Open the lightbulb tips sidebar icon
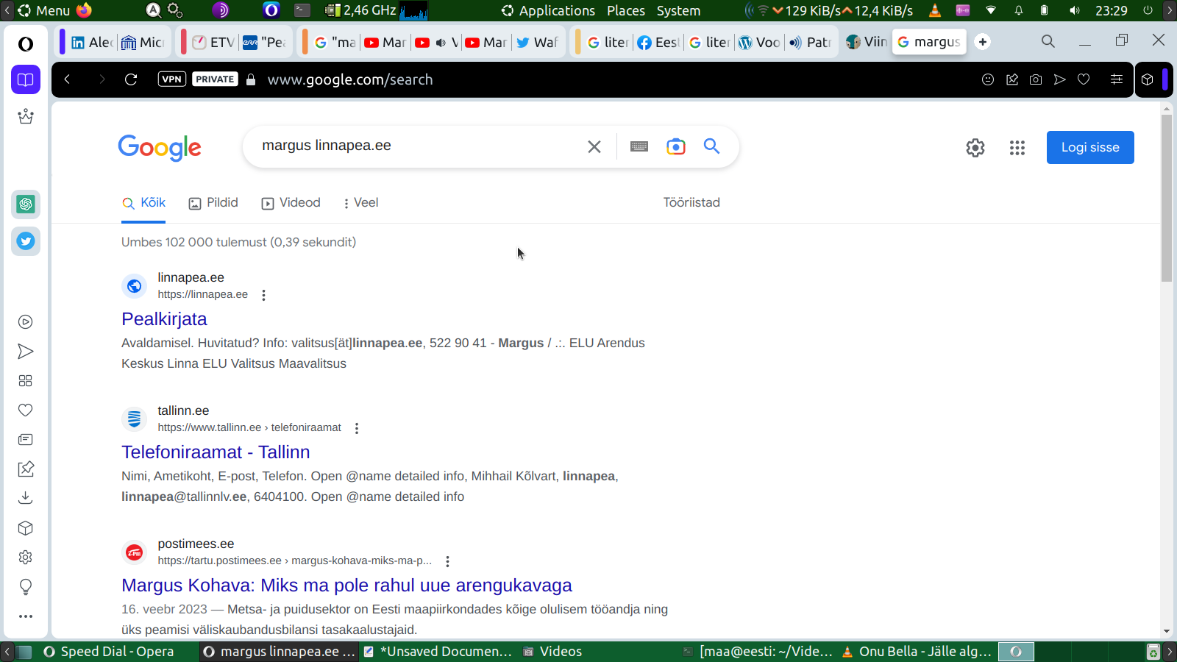1177x662 pixels. pos(26,587)
